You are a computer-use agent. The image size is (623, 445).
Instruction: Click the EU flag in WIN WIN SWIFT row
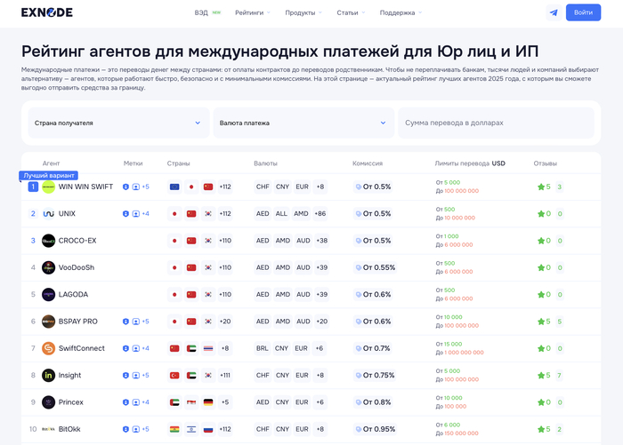(x=174, y=187)
